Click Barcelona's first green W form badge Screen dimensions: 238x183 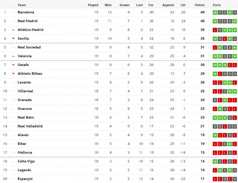click(x=215, y=12)
